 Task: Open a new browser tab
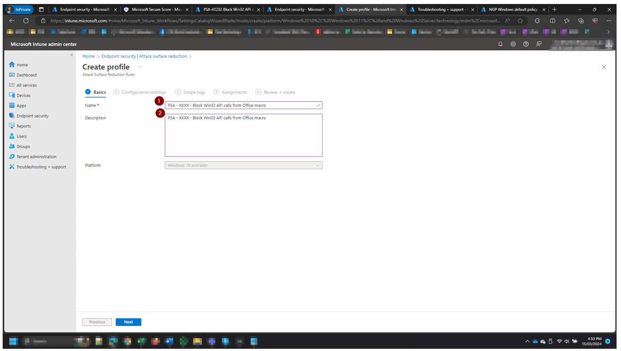click(x=555, y=9)
